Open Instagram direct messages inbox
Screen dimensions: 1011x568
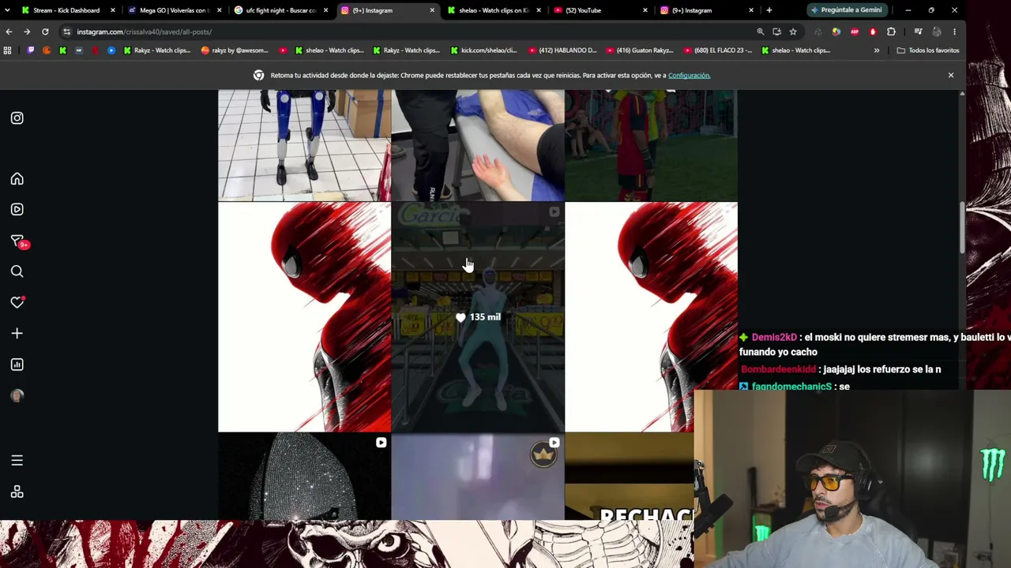click(17, 241)
